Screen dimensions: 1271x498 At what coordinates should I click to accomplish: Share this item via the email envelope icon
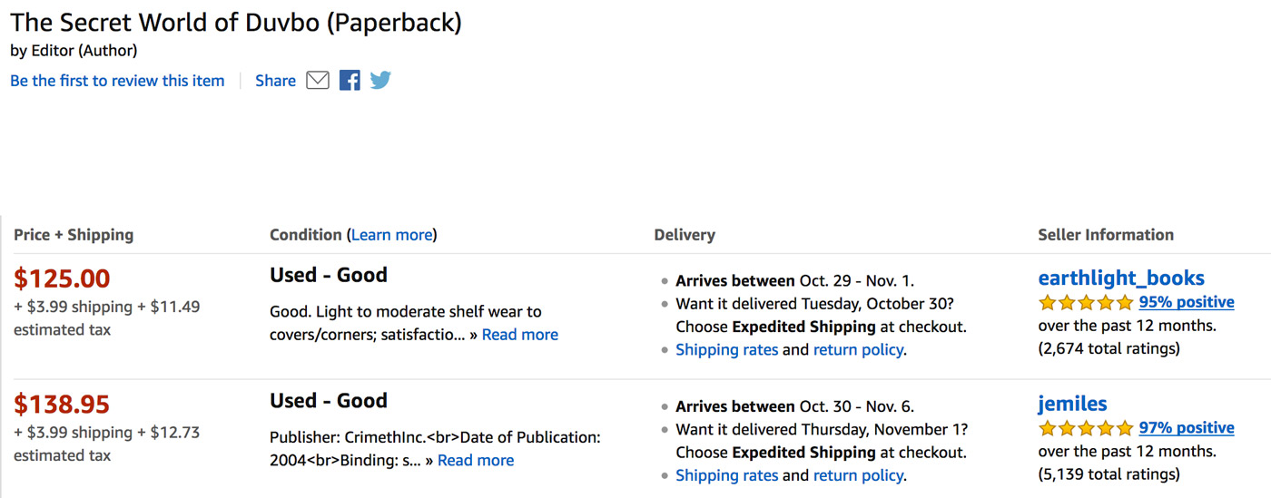pyautogui.click(x=318, y=81)
